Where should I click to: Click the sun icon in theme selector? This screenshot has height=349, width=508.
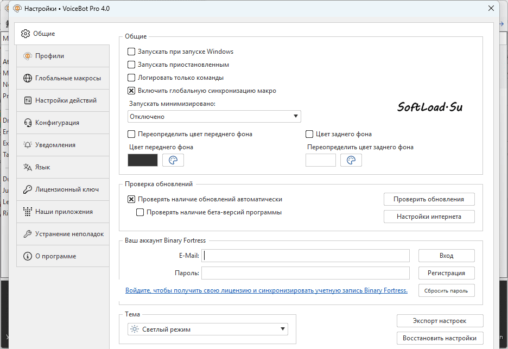(x=135, y=329)
